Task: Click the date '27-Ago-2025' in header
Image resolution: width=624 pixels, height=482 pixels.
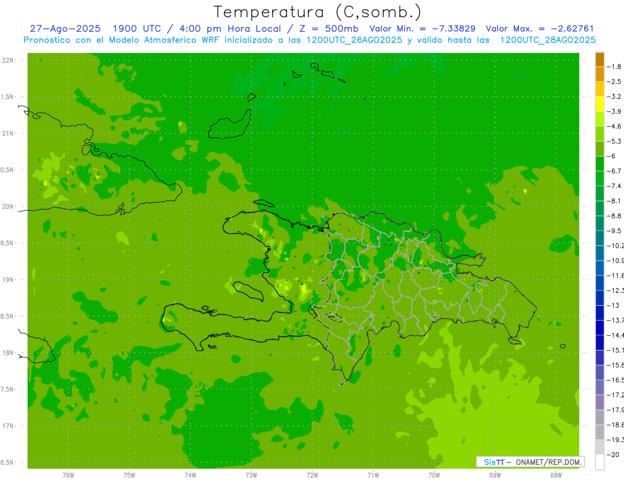Action: point(66,29)
